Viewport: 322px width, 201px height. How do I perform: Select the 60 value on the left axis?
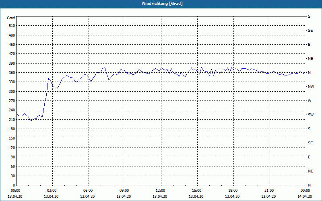(x=13, y=166)
